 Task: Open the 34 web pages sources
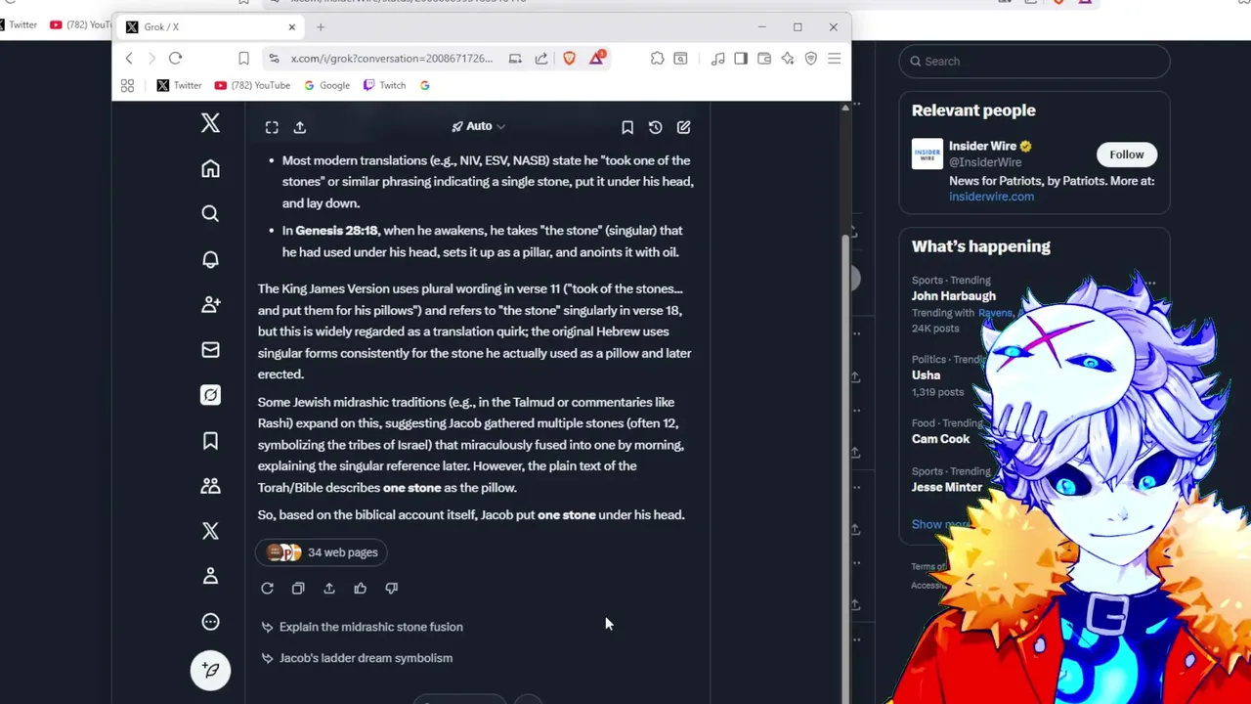tap(322, 552)
